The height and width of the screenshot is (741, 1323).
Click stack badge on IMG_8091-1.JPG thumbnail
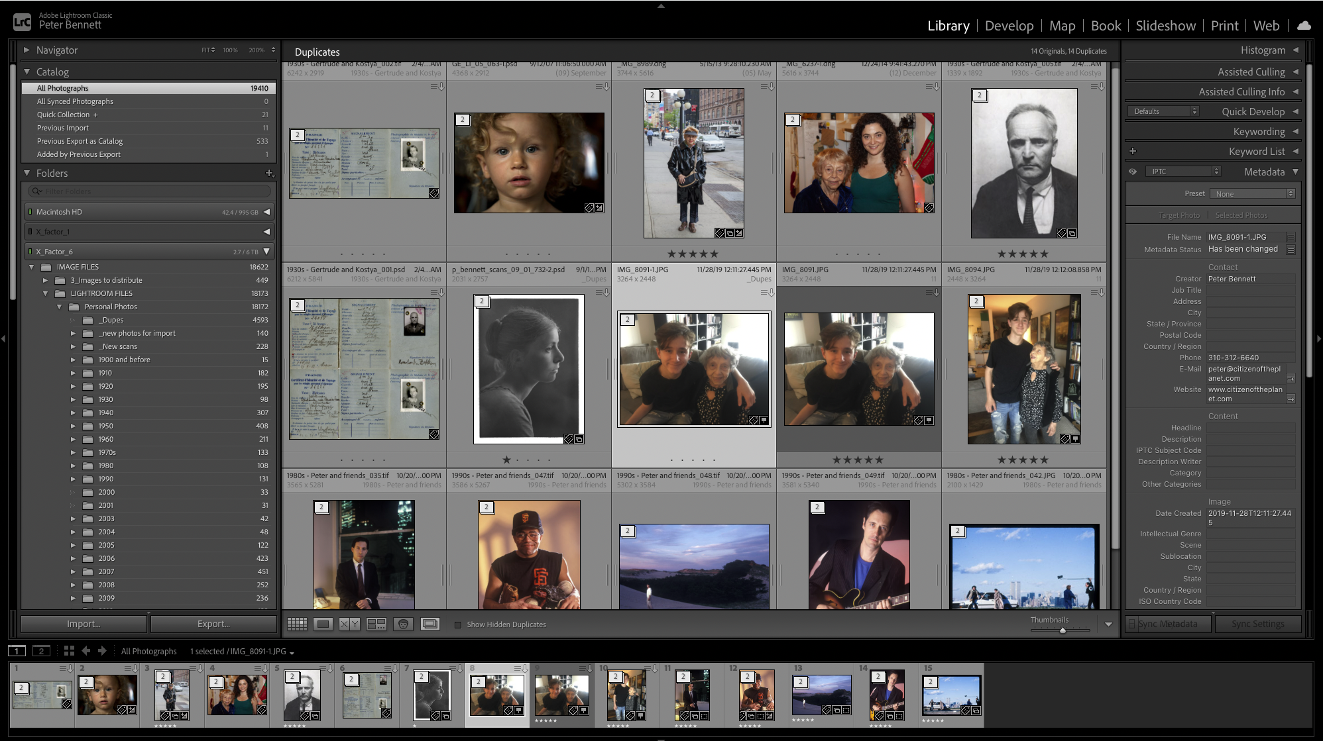(627, 319)
